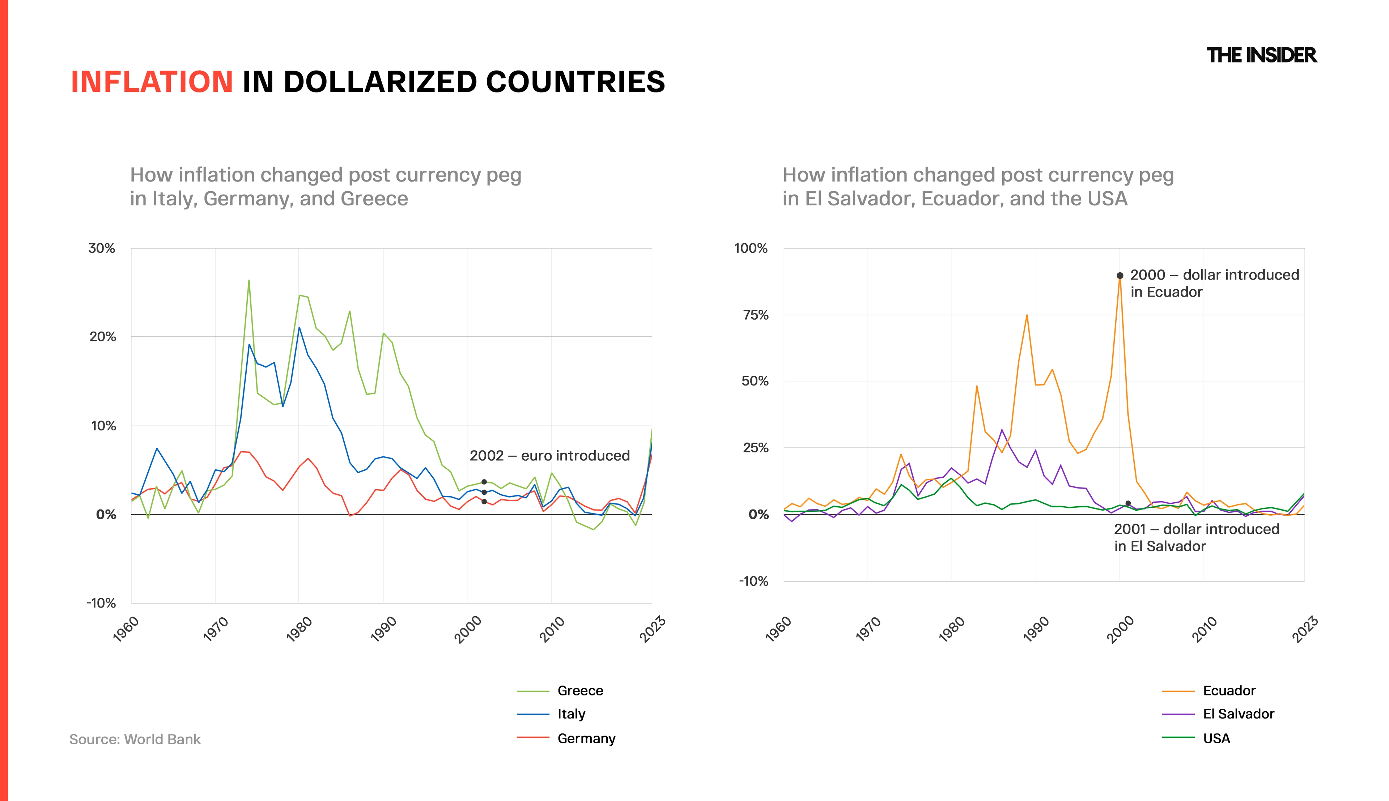Viewport: 1389px width, 801px height.
Task: Click the El Salvador legend label
Action: (1238, 714)
